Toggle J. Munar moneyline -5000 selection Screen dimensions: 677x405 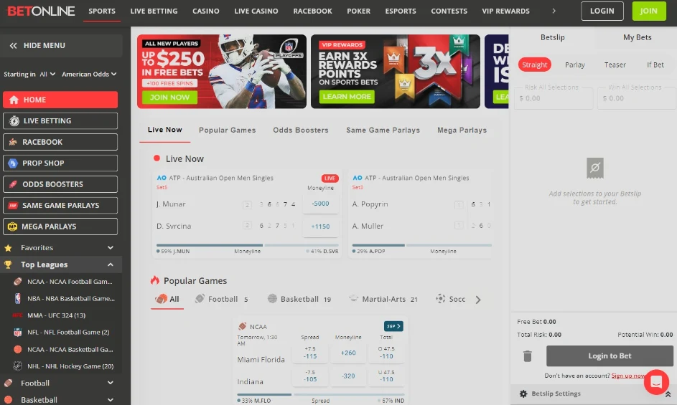pyautogui.click(x=320, y=204)
